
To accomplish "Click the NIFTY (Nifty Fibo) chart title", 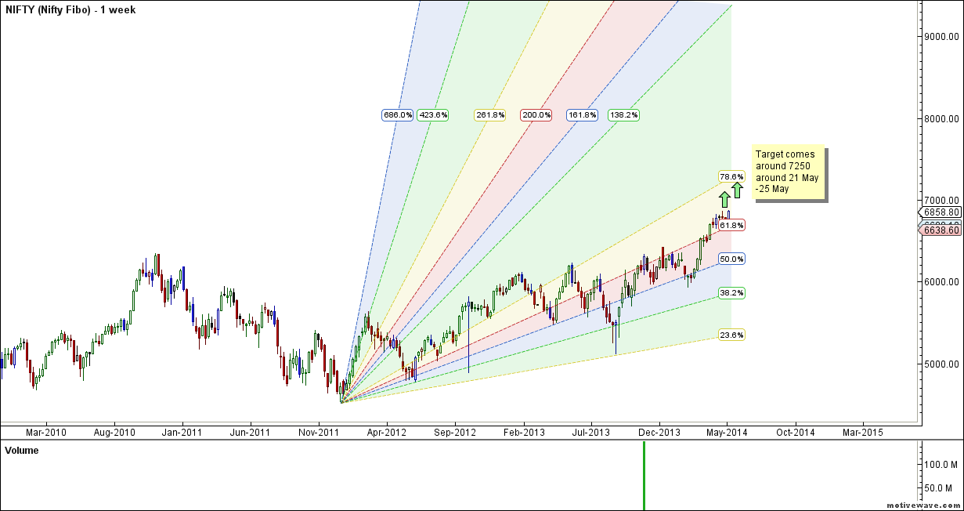I will coord(70,10).
